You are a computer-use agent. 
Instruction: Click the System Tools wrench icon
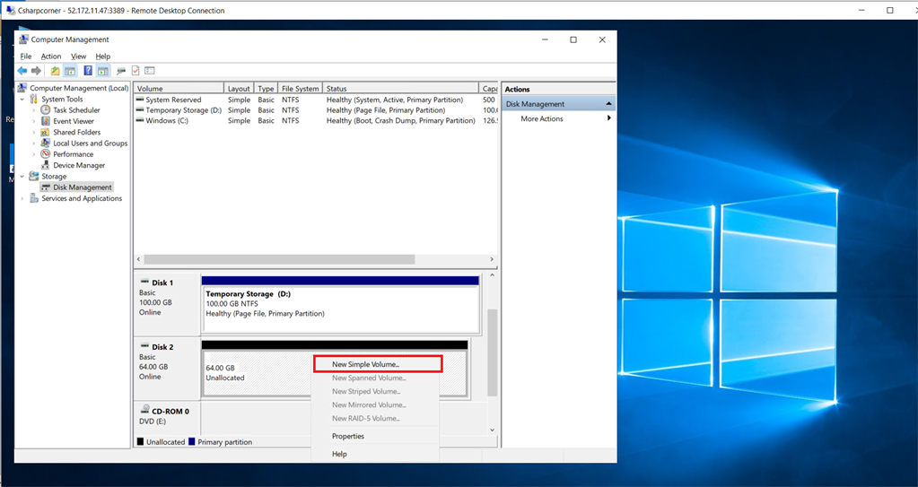33,99
